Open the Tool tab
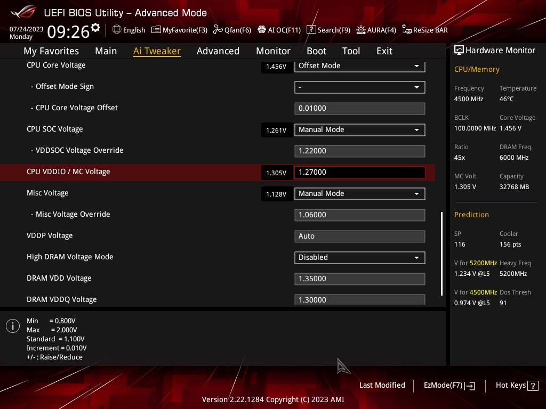 [351, 51]
